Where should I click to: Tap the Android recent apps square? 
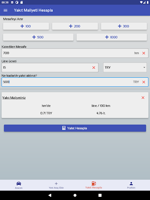(100, 195)
